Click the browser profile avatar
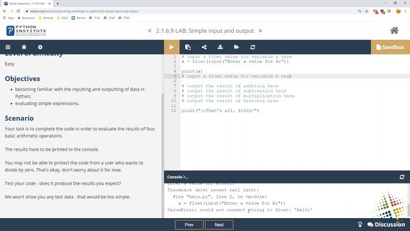This screenshot has width=410, height=231. click(x=398, y=12)
